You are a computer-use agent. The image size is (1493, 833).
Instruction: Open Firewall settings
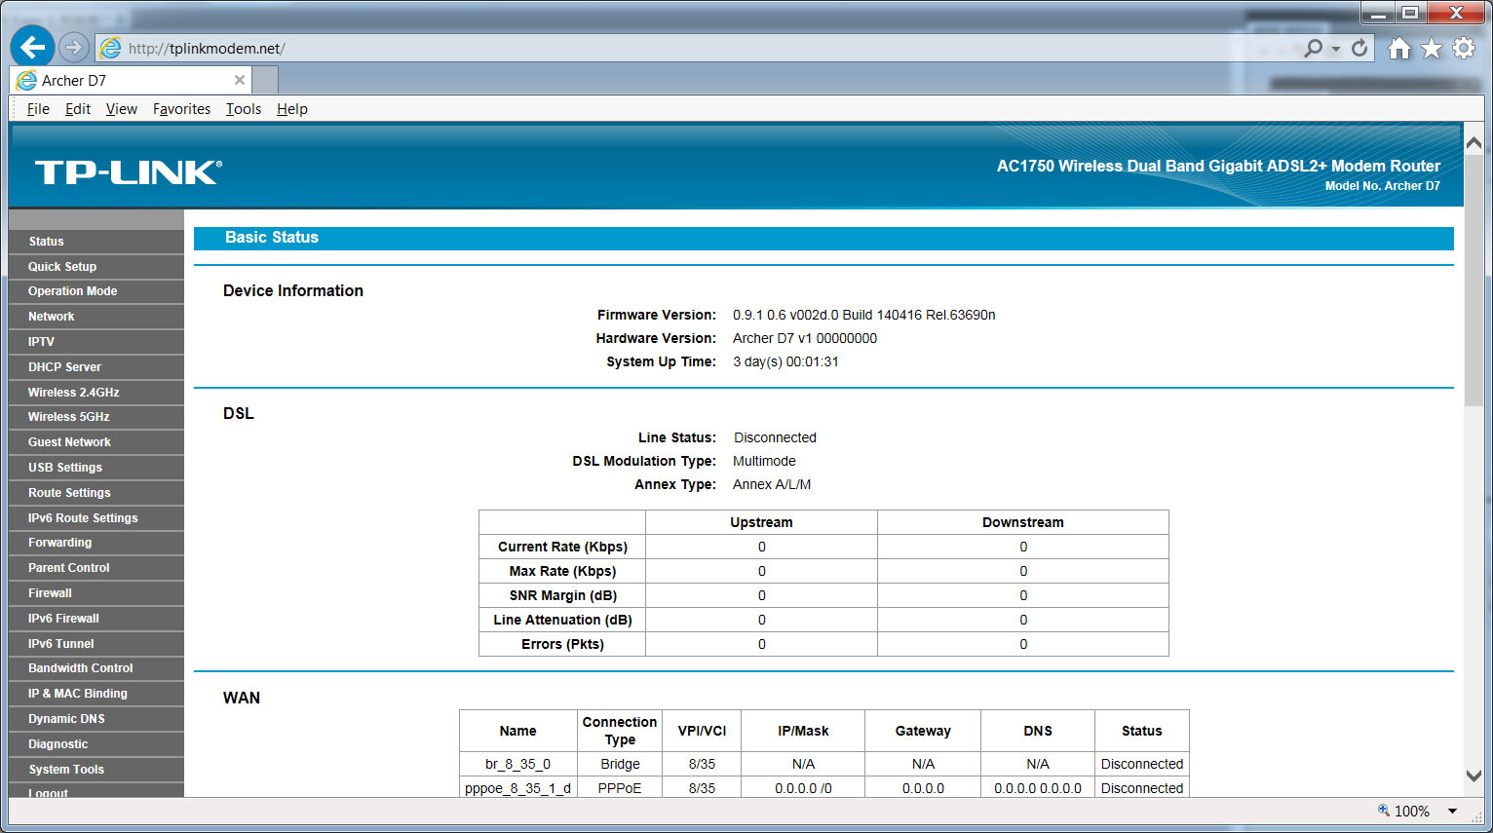tap(96, 593)
